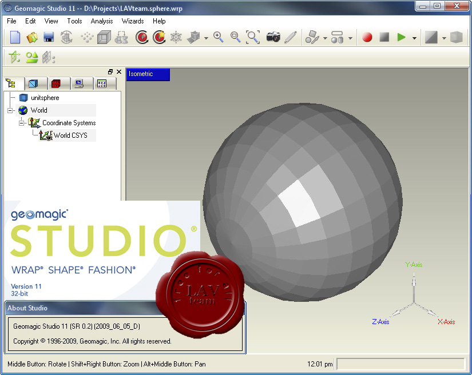472x375 pixels.
Task: Select unitsphere in the model tree
Action: (45, 98)
